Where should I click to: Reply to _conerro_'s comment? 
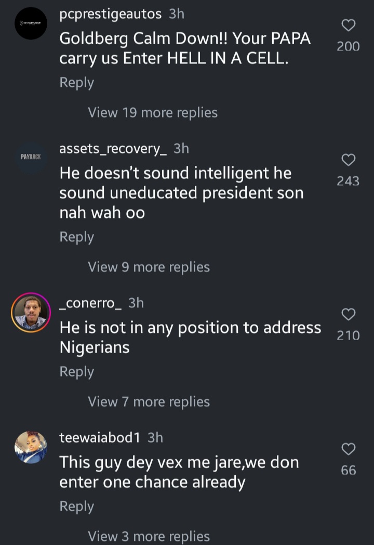pos(77,371)
